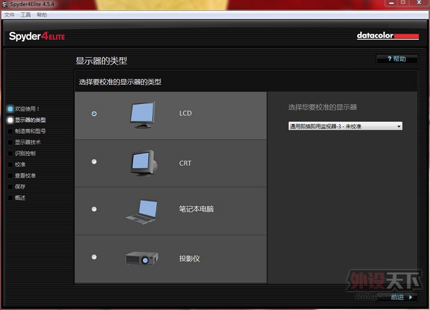Click the 前进 next button

397,297
